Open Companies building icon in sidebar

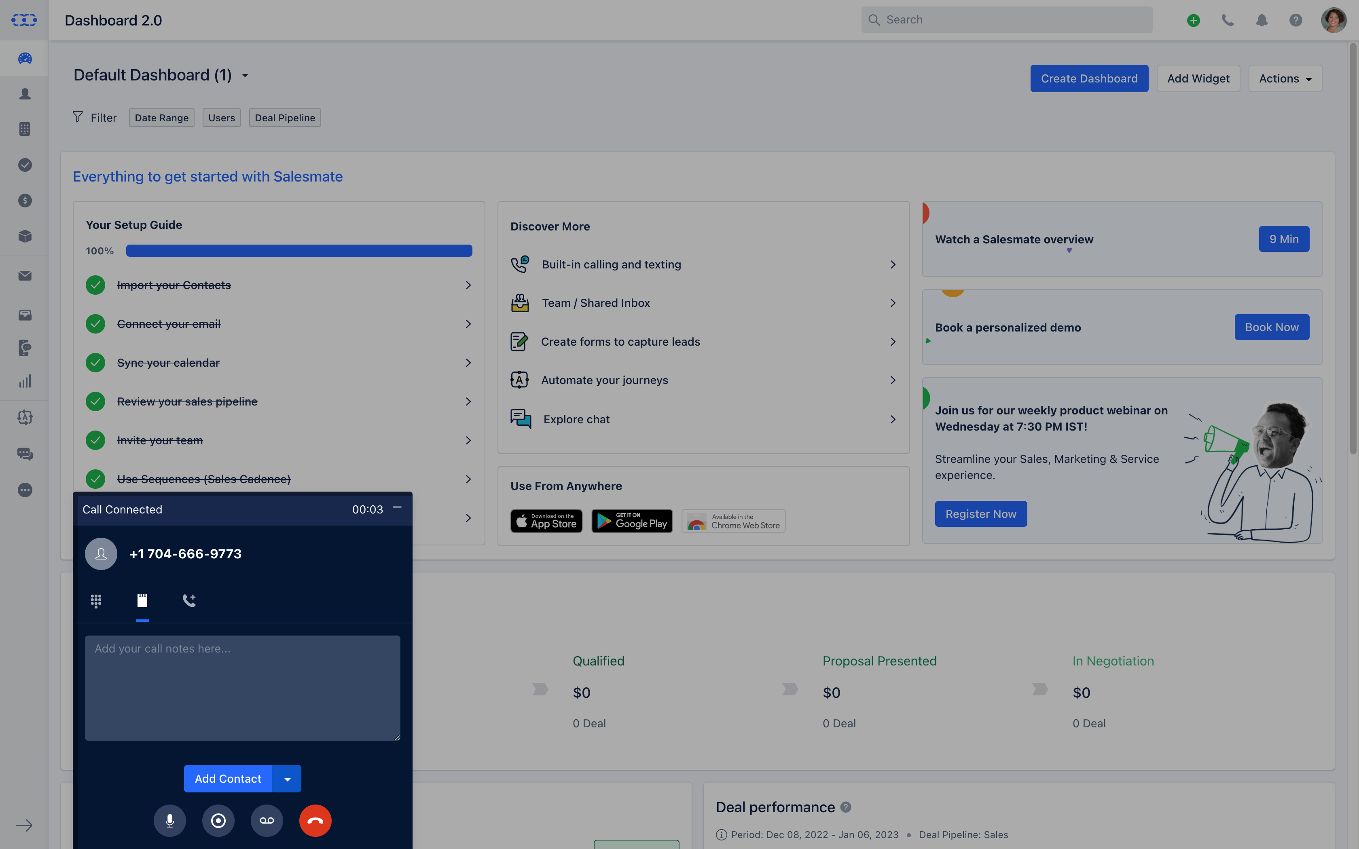click(25, 129)
